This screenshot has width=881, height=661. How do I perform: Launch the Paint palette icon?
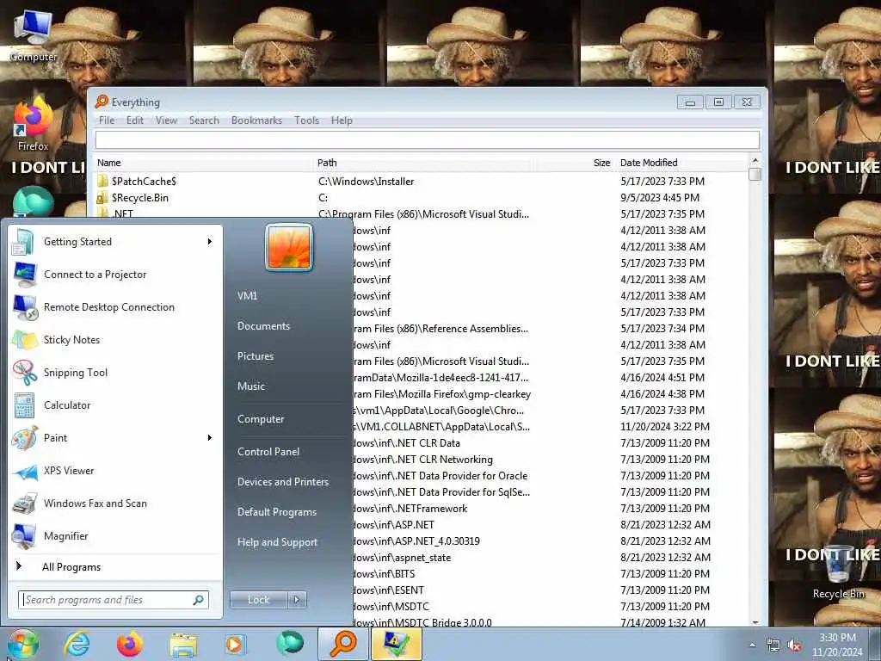(24, 438)
